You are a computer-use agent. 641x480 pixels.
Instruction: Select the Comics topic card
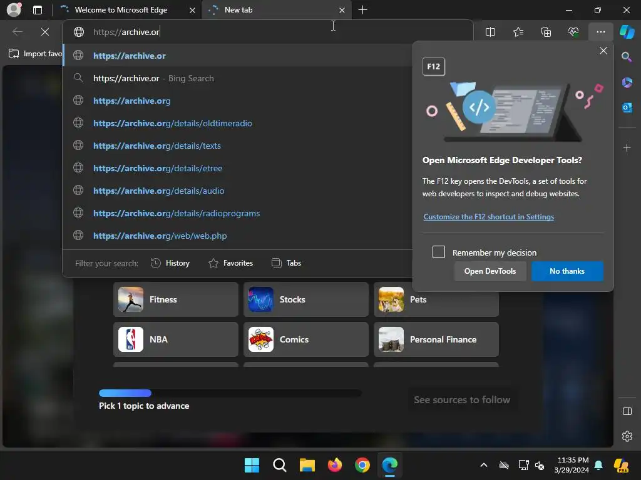coord(305,339)
